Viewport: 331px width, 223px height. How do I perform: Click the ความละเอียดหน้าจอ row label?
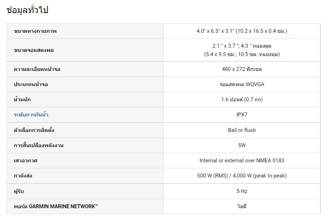pyautogui.click(x=37, y=69)
